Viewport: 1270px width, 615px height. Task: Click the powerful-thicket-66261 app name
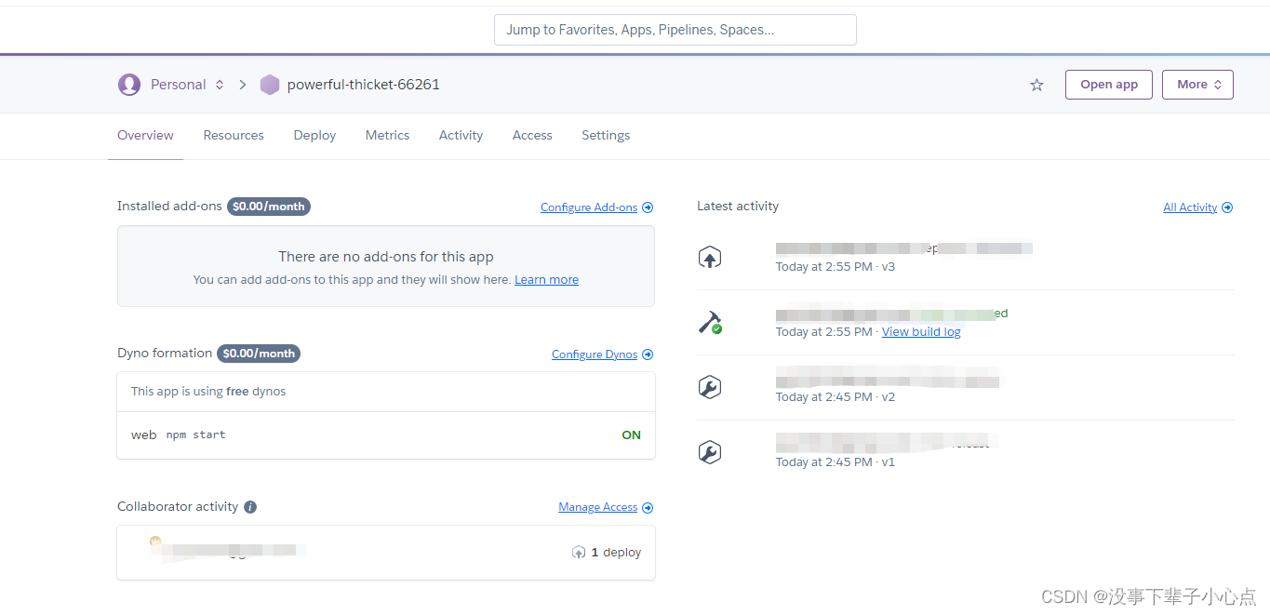363,85
